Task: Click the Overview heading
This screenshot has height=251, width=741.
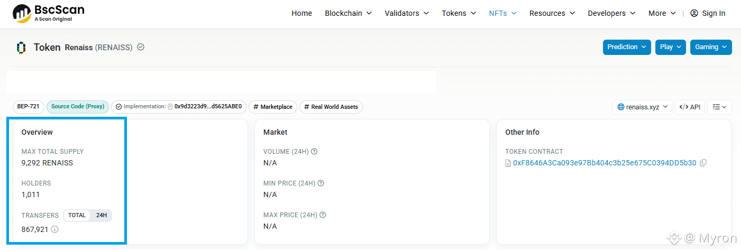Action: tap(37, 132)
